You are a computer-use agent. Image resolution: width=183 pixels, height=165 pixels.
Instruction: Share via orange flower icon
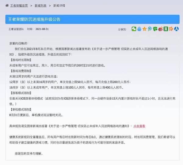coord(171,29)
